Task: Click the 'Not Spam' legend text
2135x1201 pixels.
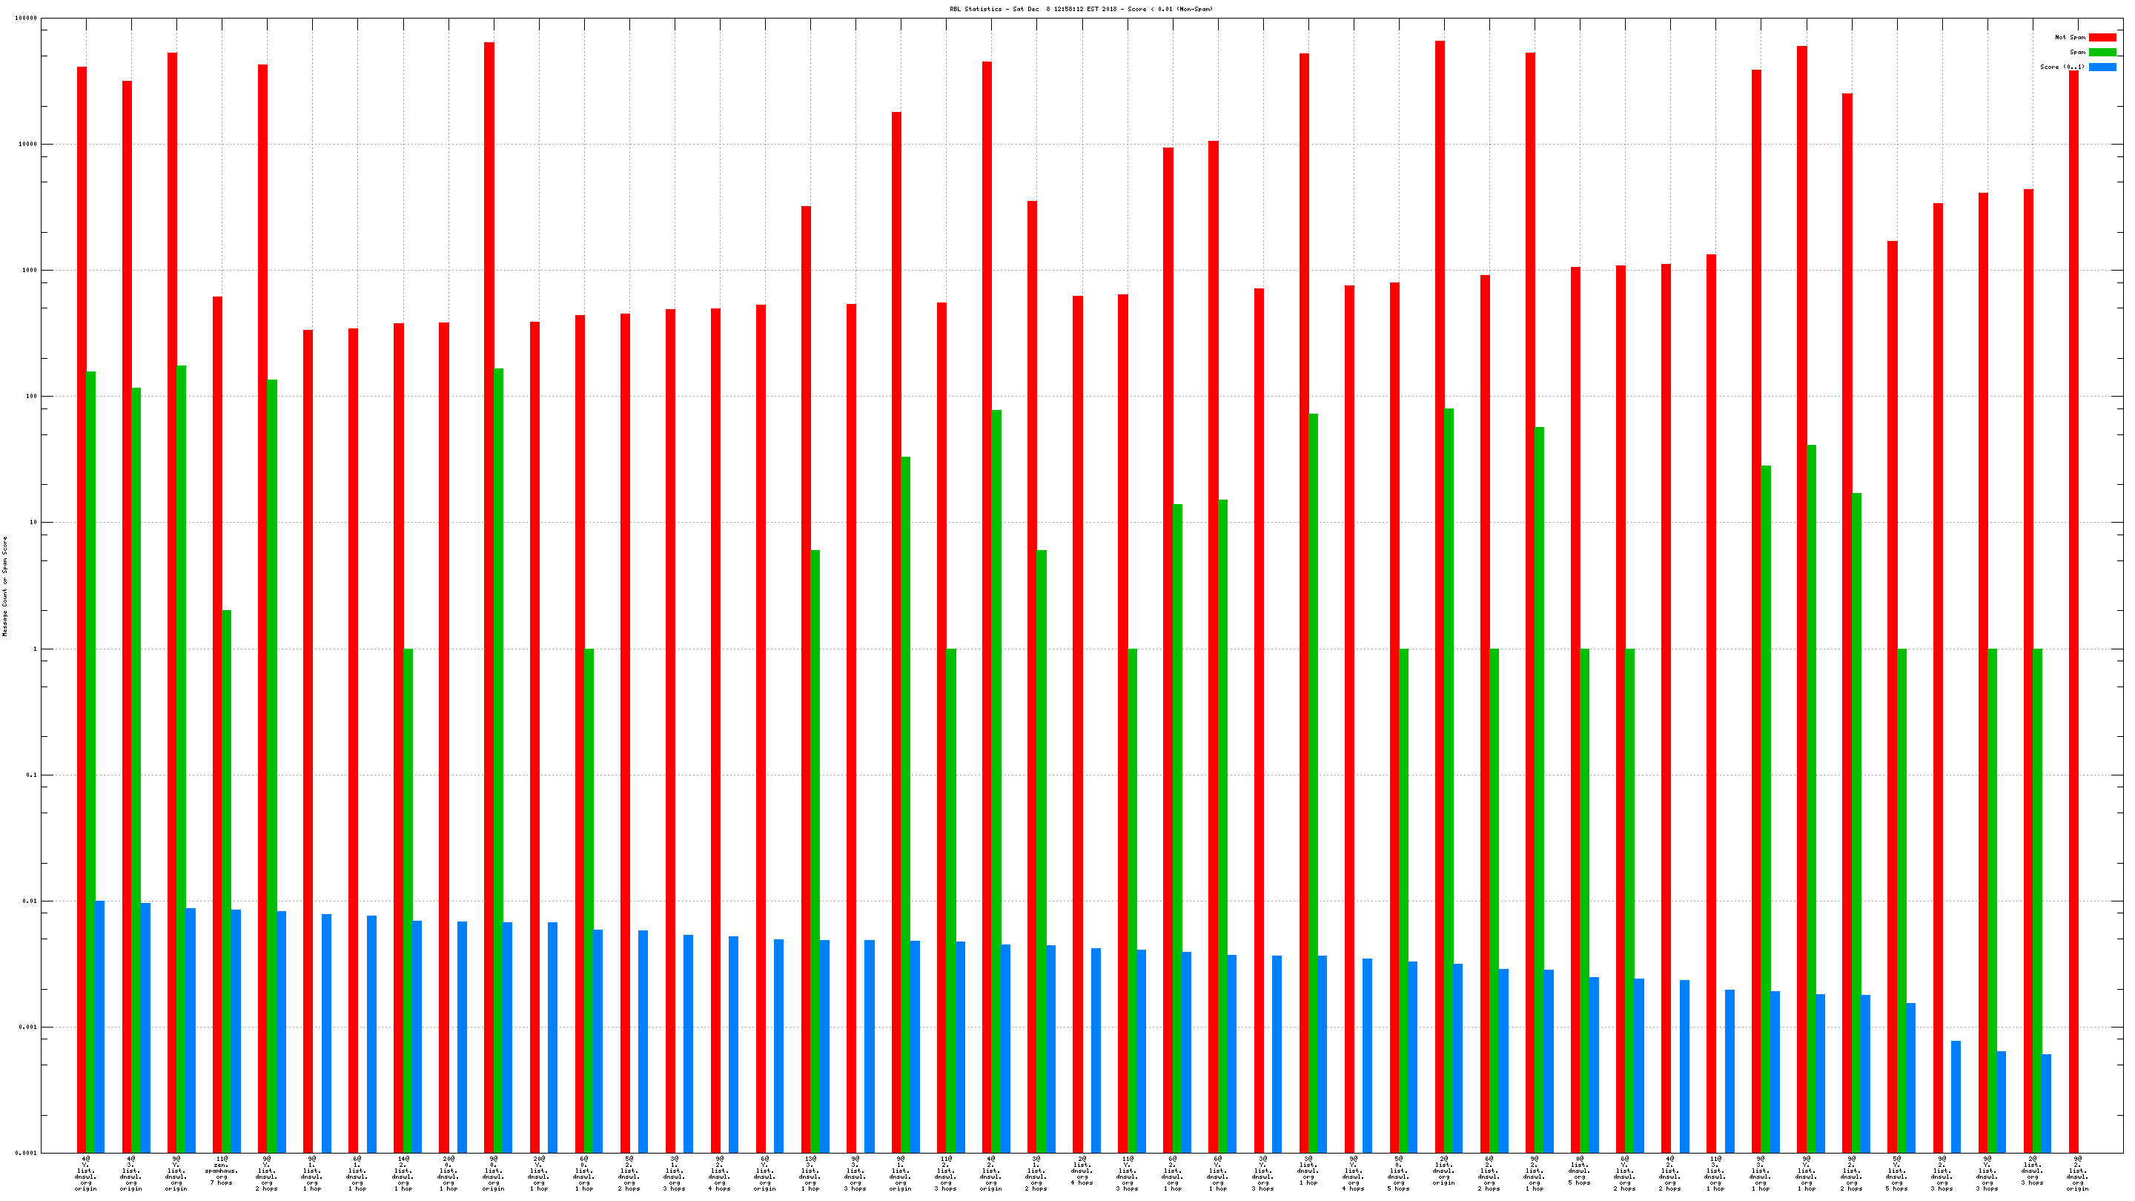Action: 2070,37
